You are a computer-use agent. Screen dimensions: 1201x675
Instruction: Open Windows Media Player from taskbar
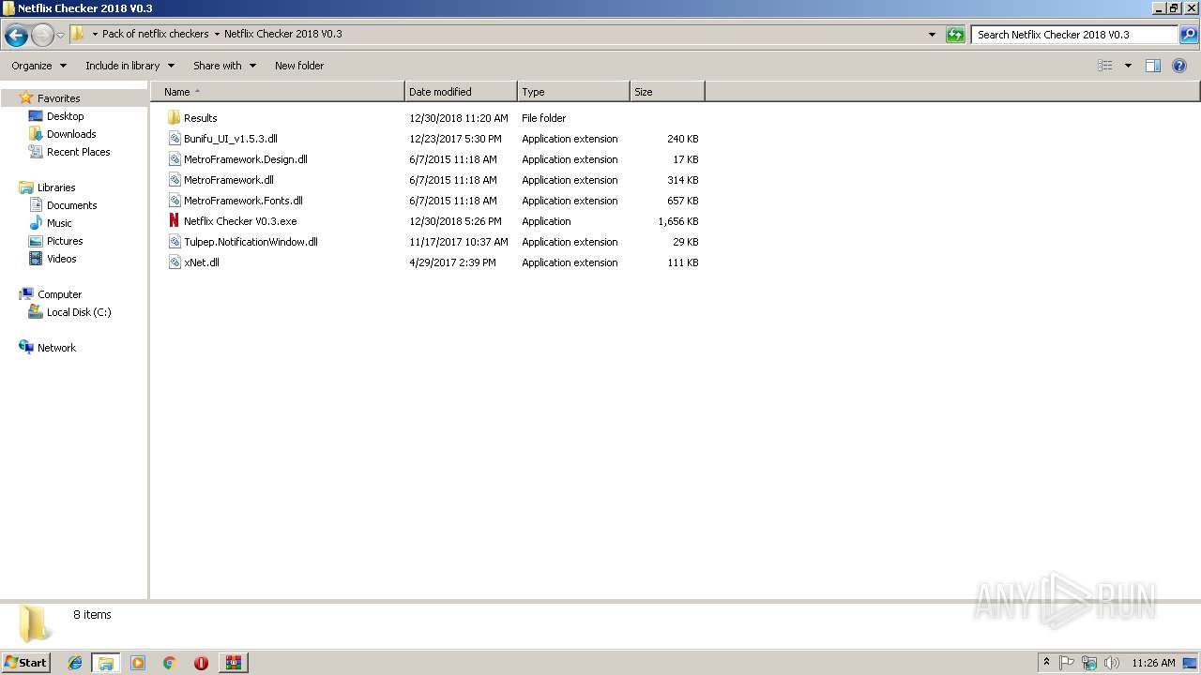[138, 663]
